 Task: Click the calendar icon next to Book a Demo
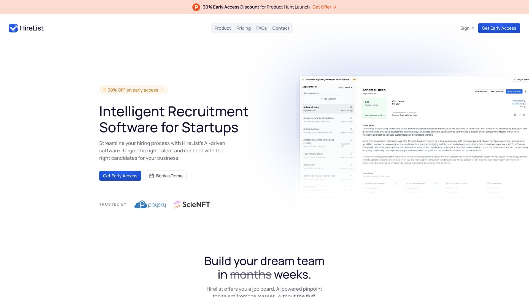pyautogui.click(x=151, y=175)
